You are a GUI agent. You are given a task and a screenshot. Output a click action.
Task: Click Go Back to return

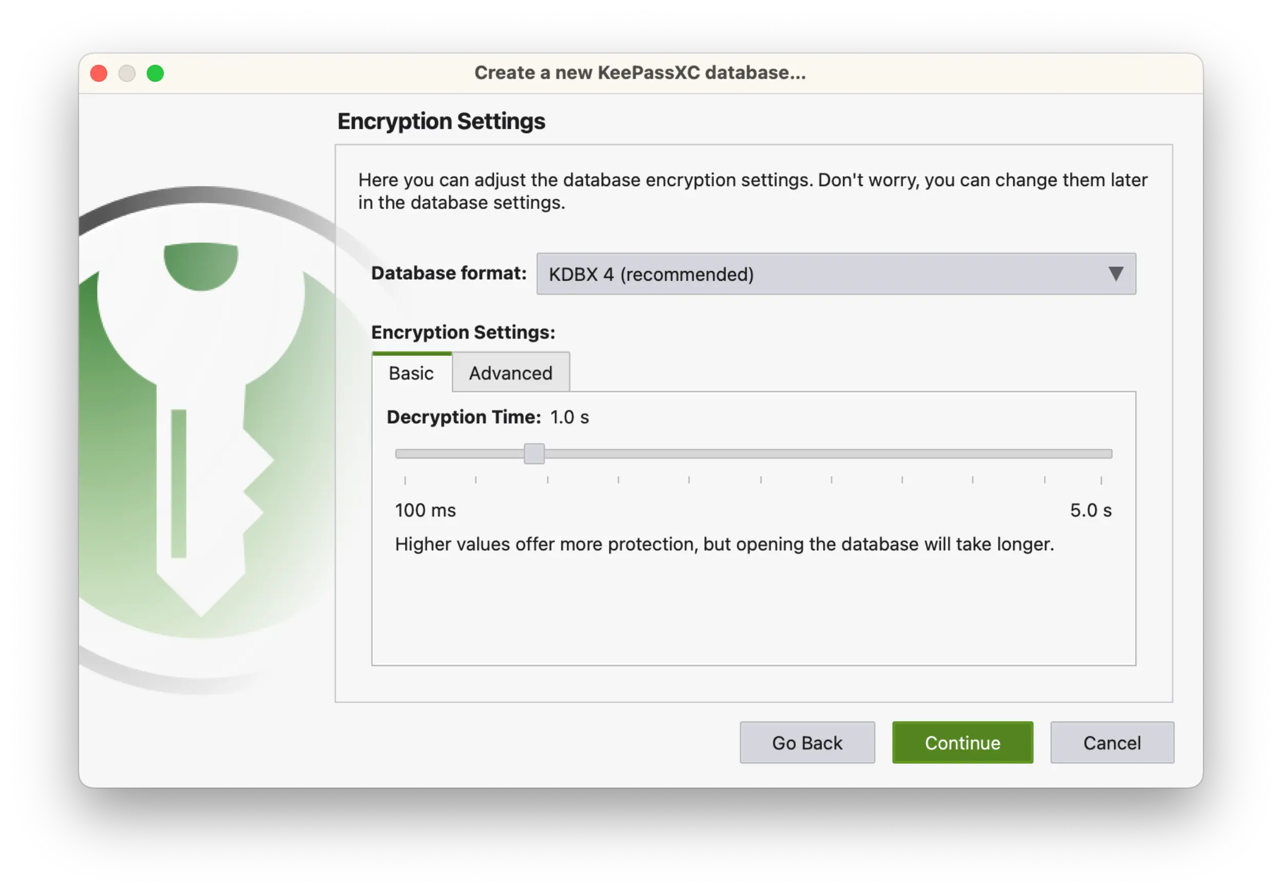[807, 742]
